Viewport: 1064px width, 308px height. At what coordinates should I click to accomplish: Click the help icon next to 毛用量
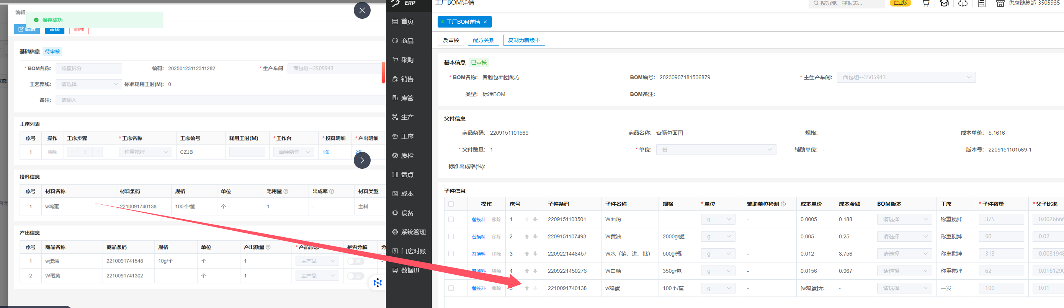pos(286,192)
